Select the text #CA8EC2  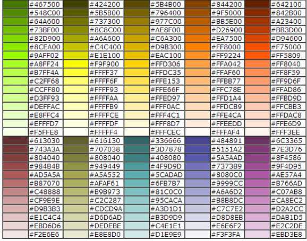point(287,200)
